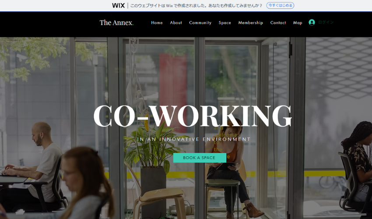This screenshot has height=219, width=372.
Task: Click the yellow welcome text behind seated woman
Action: pos(222,142)
